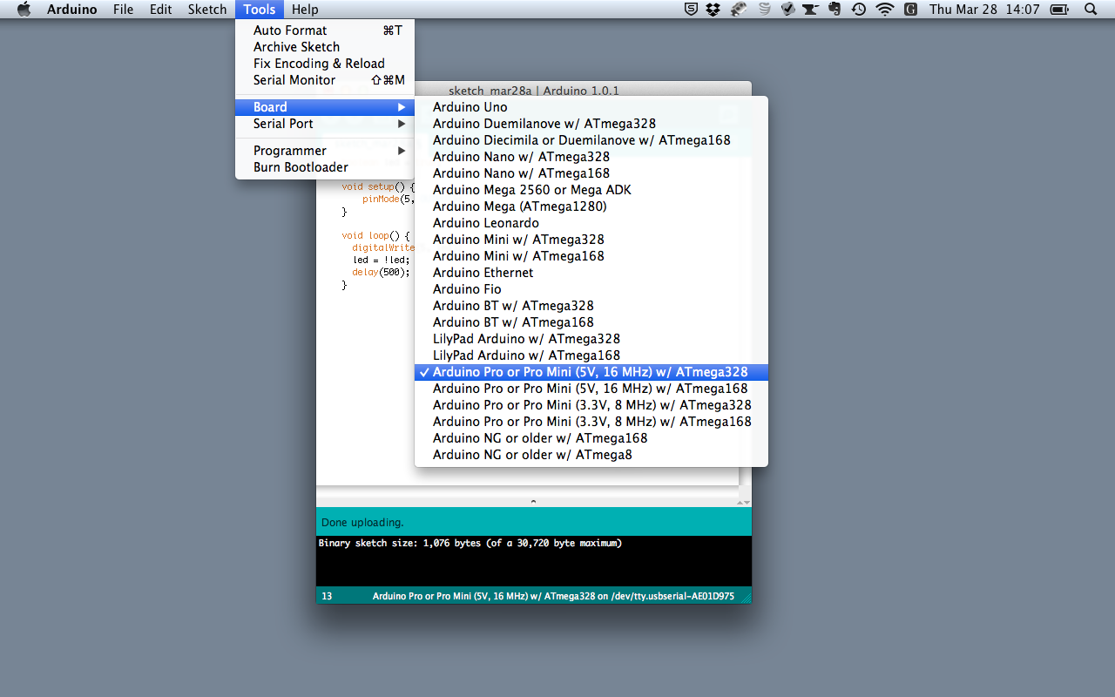Image resolution: width=1115 pixels, height=697 pixels.
Task: Select LilyPad Arduino w/ ATmega168
Action: pyautogui.click(x=591, y=355)
